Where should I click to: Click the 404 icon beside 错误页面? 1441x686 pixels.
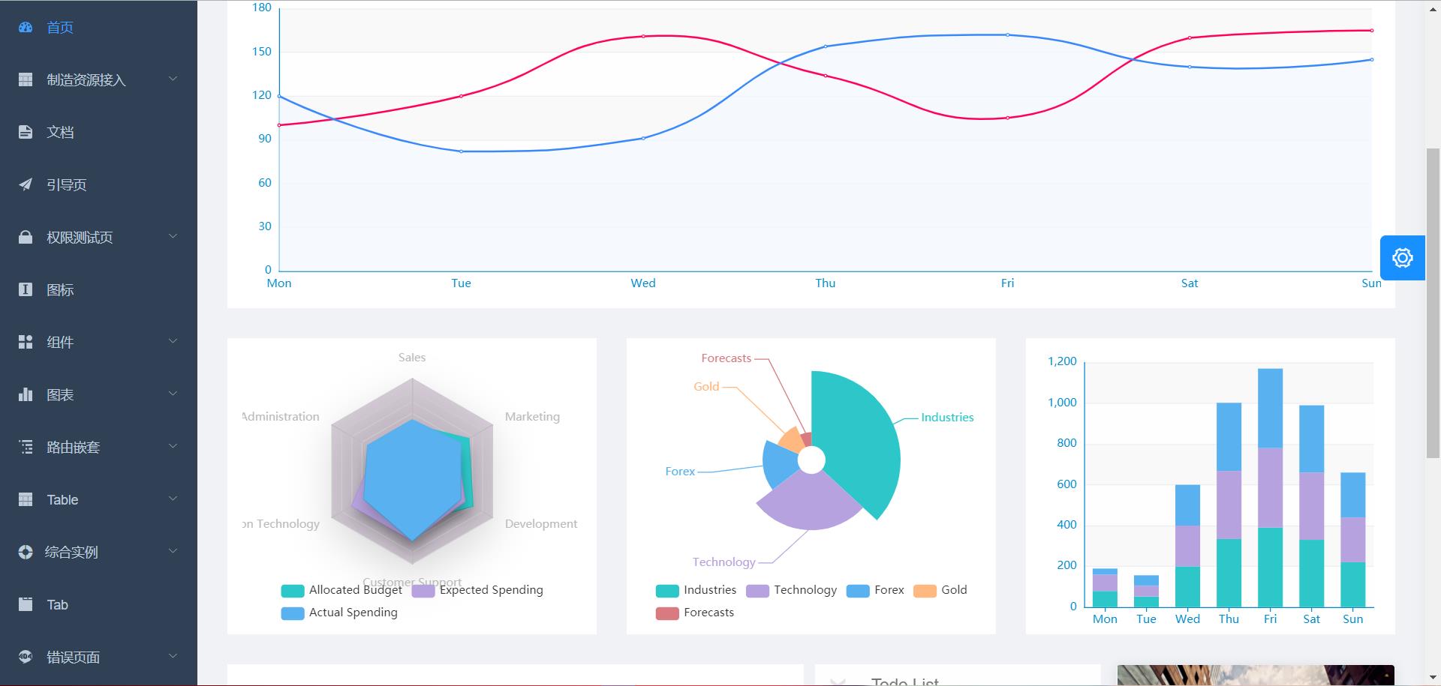pyautogui.click(x=26, y=657)
